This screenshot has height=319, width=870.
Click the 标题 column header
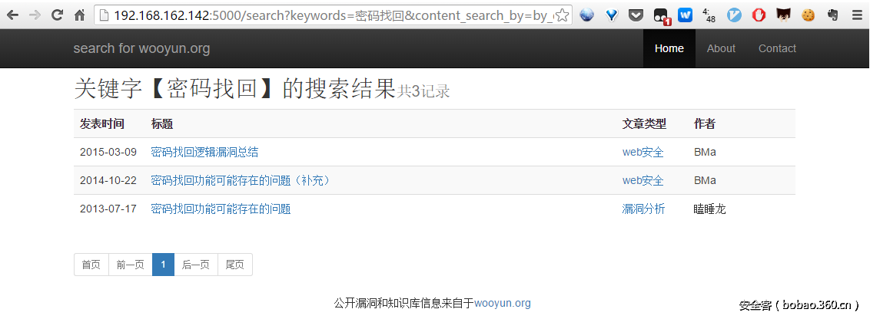[x=162, y=124]
